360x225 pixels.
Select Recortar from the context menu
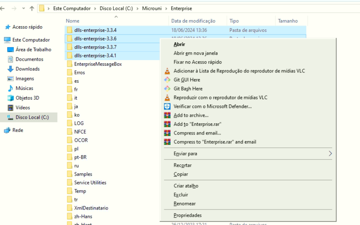pyautogui.click(x=183, y=165)
